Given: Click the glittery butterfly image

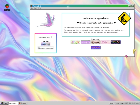Looking at the screenshot, I should tap(46, 20).
